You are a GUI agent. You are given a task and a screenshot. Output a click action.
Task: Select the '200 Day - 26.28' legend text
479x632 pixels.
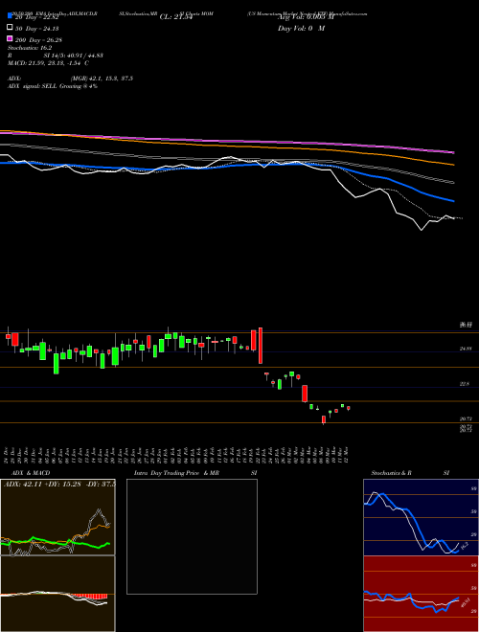[x=38, y=40]
